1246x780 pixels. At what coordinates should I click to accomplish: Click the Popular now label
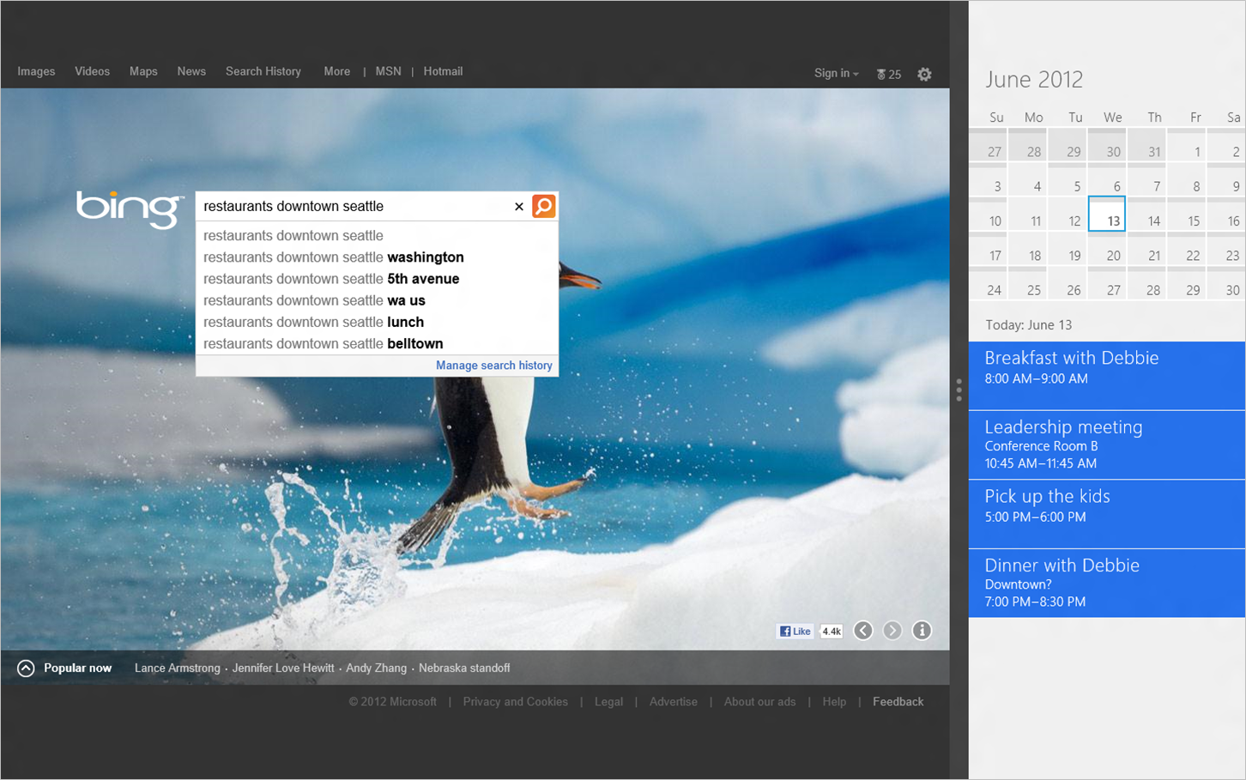[x=77, y=668]
